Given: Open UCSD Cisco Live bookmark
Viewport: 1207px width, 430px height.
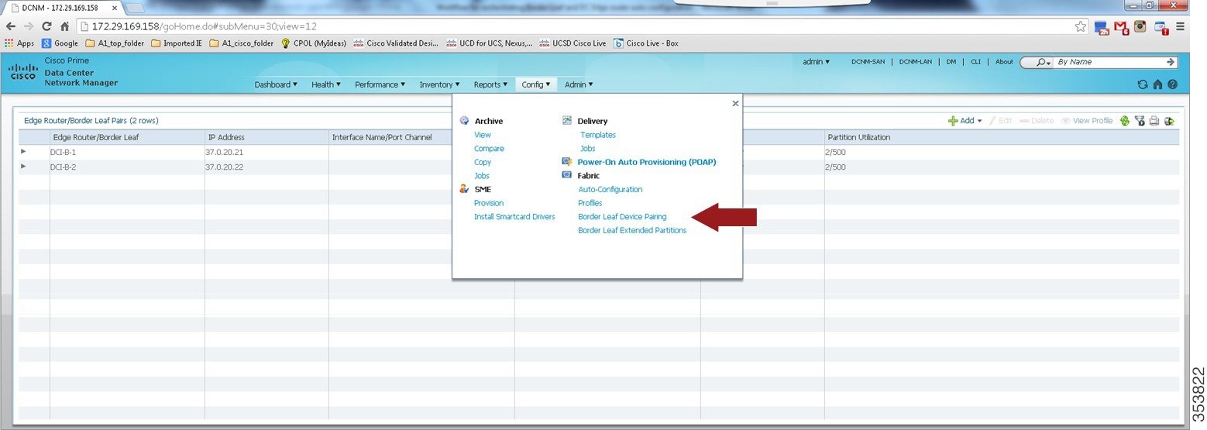Looking at the screenshot, I should (x=573, y=43).
